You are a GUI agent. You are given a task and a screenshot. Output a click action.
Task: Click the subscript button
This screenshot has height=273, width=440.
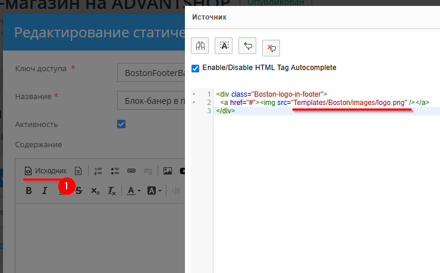(x=95, y=191)
